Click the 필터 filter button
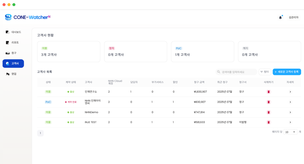Screen dimensions: 304x164 (x=265, y=72)
